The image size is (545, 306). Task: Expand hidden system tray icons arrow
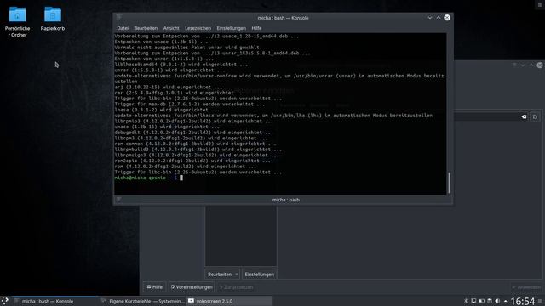click(505, 301)
